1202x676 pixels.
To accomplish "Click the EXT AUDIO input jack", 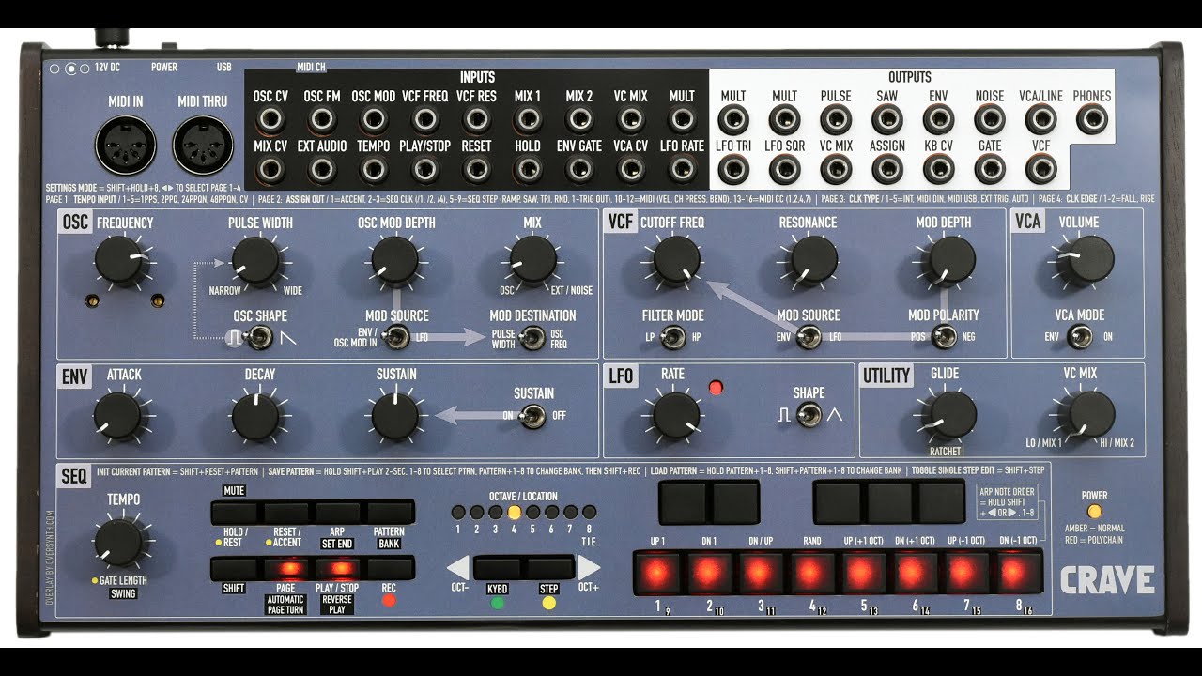I will pos(322,169).
